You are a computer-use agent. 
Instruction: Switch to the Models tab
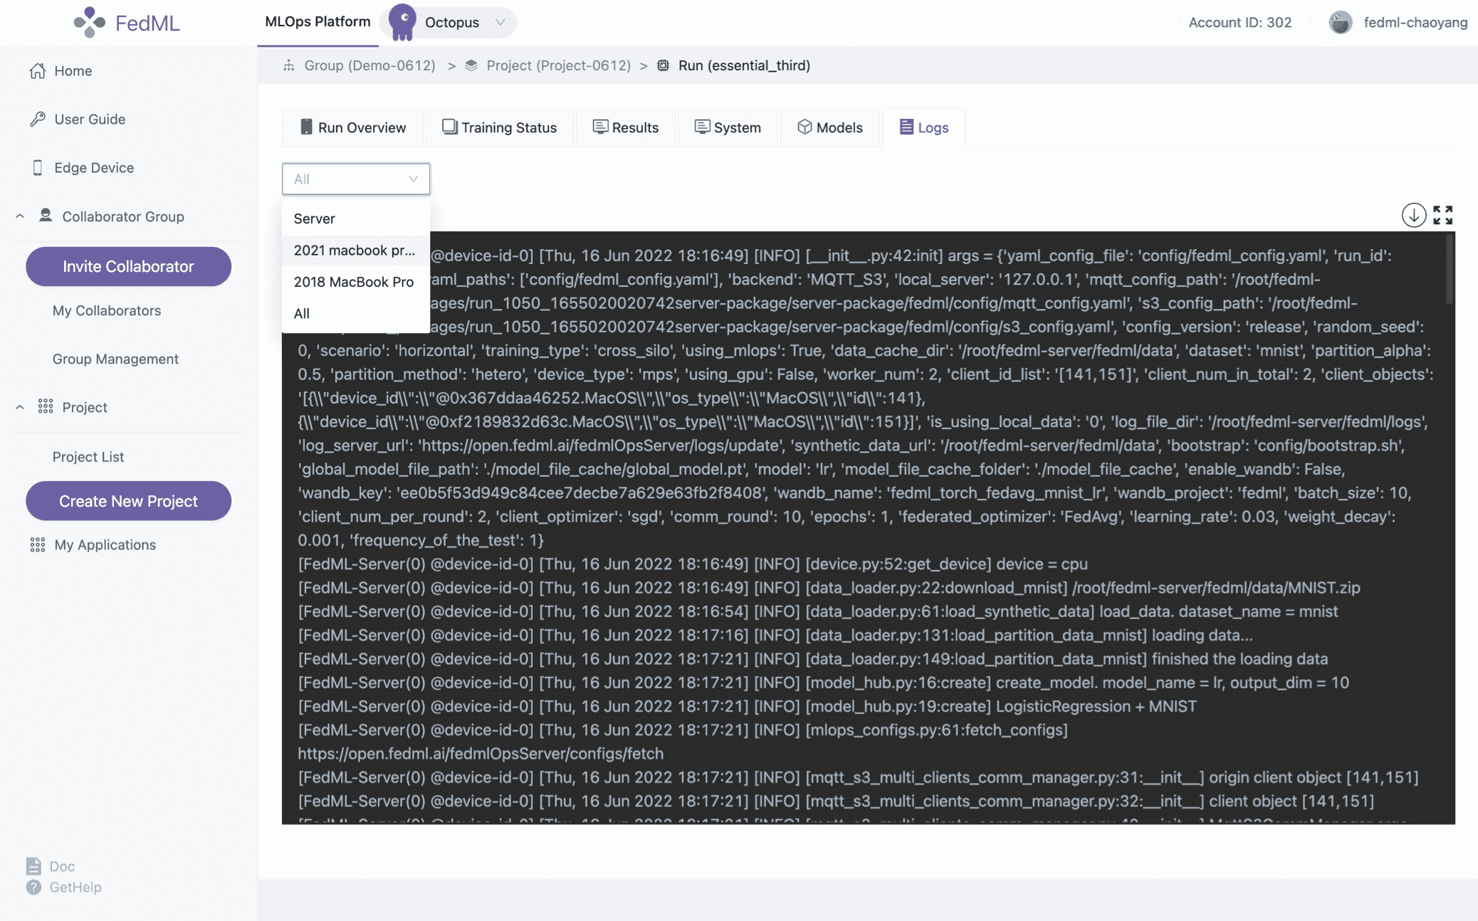pyautogui.click(x=830, y=127)
